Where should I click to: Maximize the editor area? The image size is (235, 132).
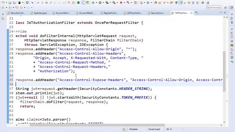point(225,12)
